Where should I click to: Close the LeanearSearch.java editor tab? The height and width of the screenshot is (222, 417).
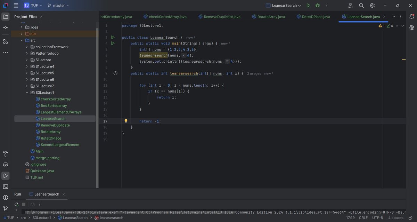(x=384, y=17)
